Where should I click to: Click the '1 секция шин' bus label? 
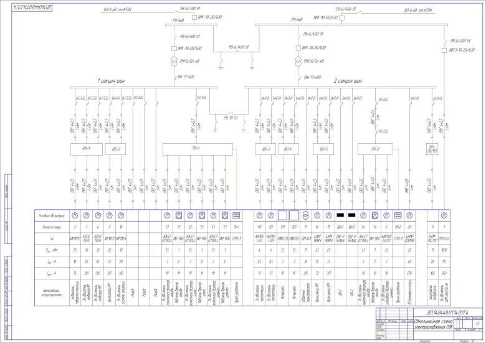pos(114,81)
